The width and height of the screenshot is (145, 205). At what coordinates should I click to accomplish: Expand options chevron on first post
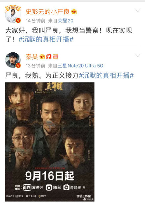pyautogui.click(x=138, y=11)
